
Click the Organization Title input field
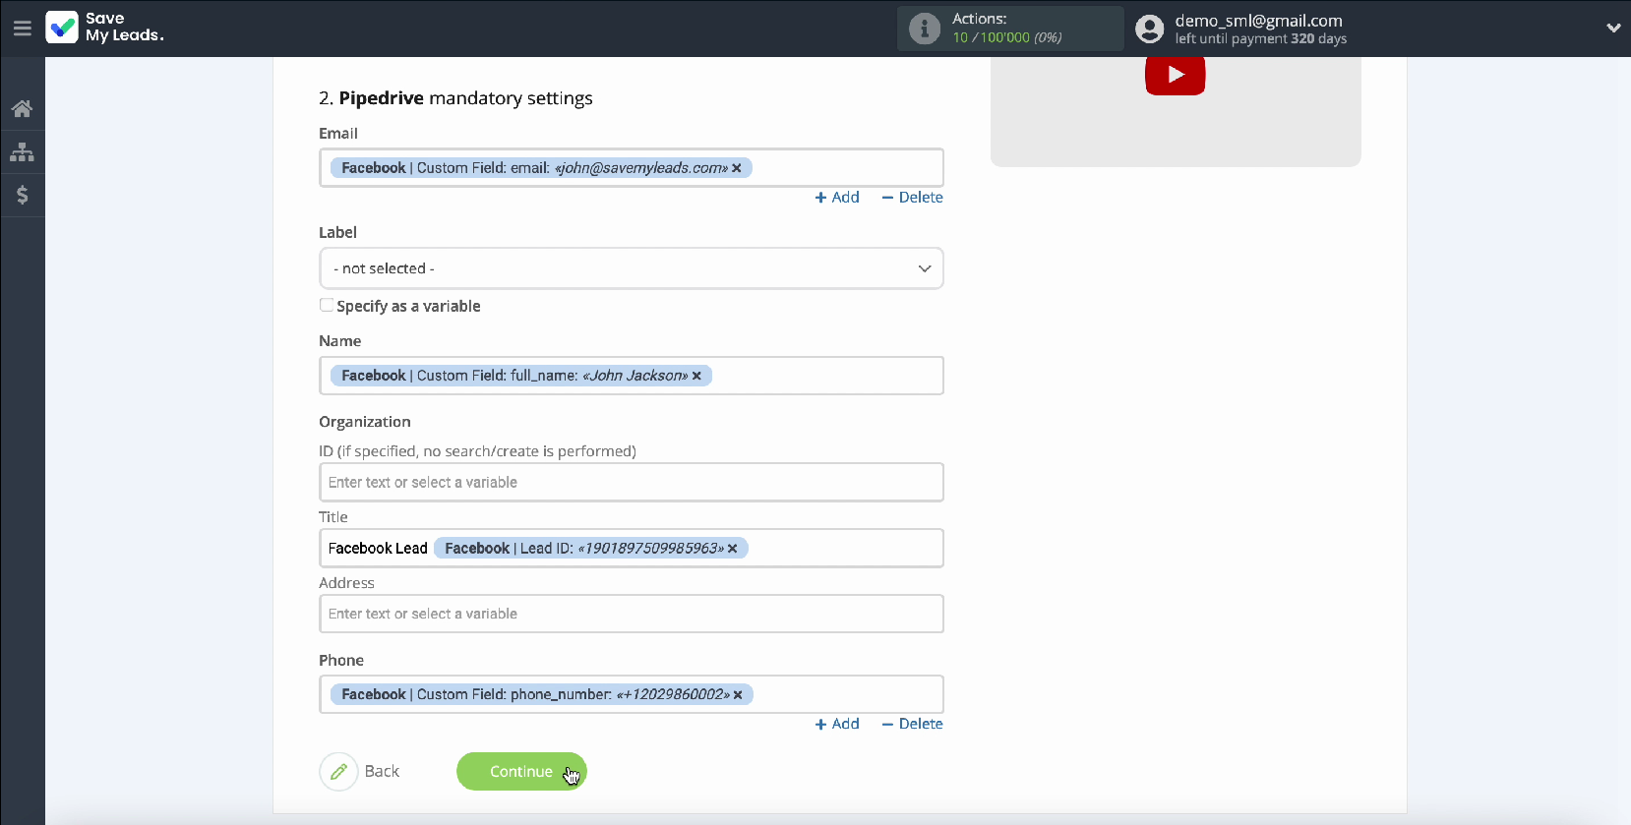coord(632,549)
